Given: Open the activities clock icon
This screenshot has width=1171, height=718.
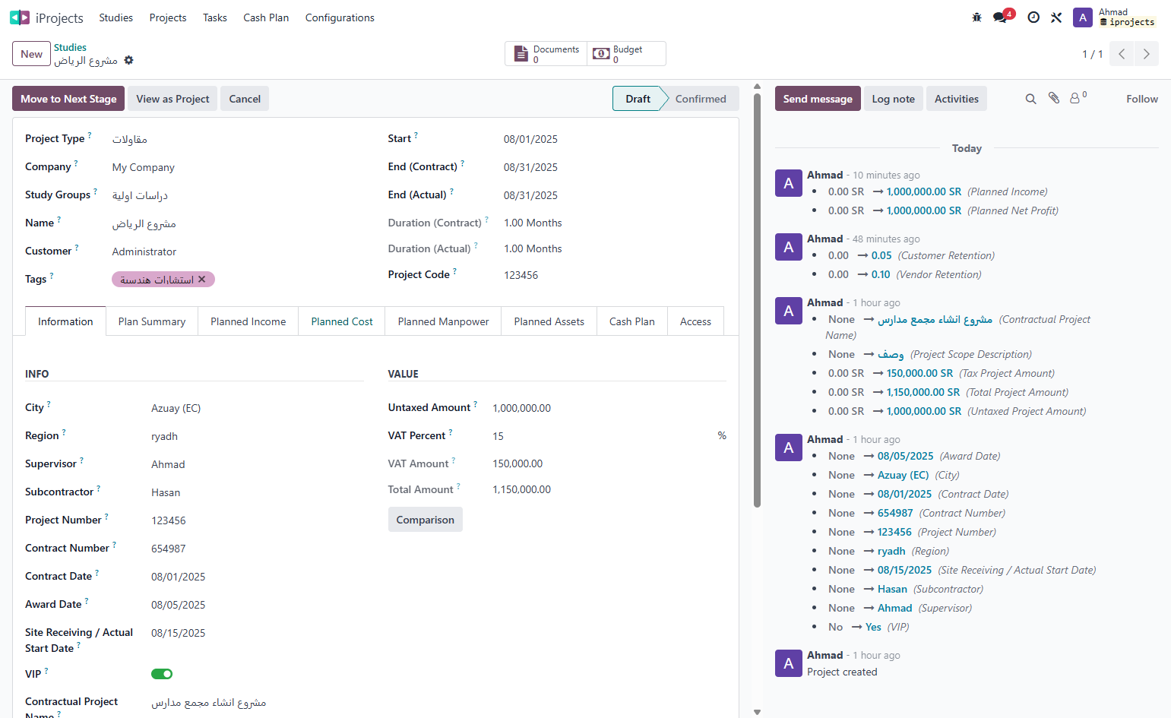Looking at the screenshot, I should pos(1033,17).
